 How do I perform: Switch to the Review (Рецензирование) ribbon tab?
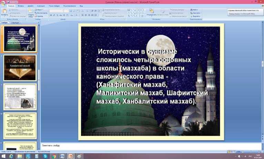pos(70,6)
